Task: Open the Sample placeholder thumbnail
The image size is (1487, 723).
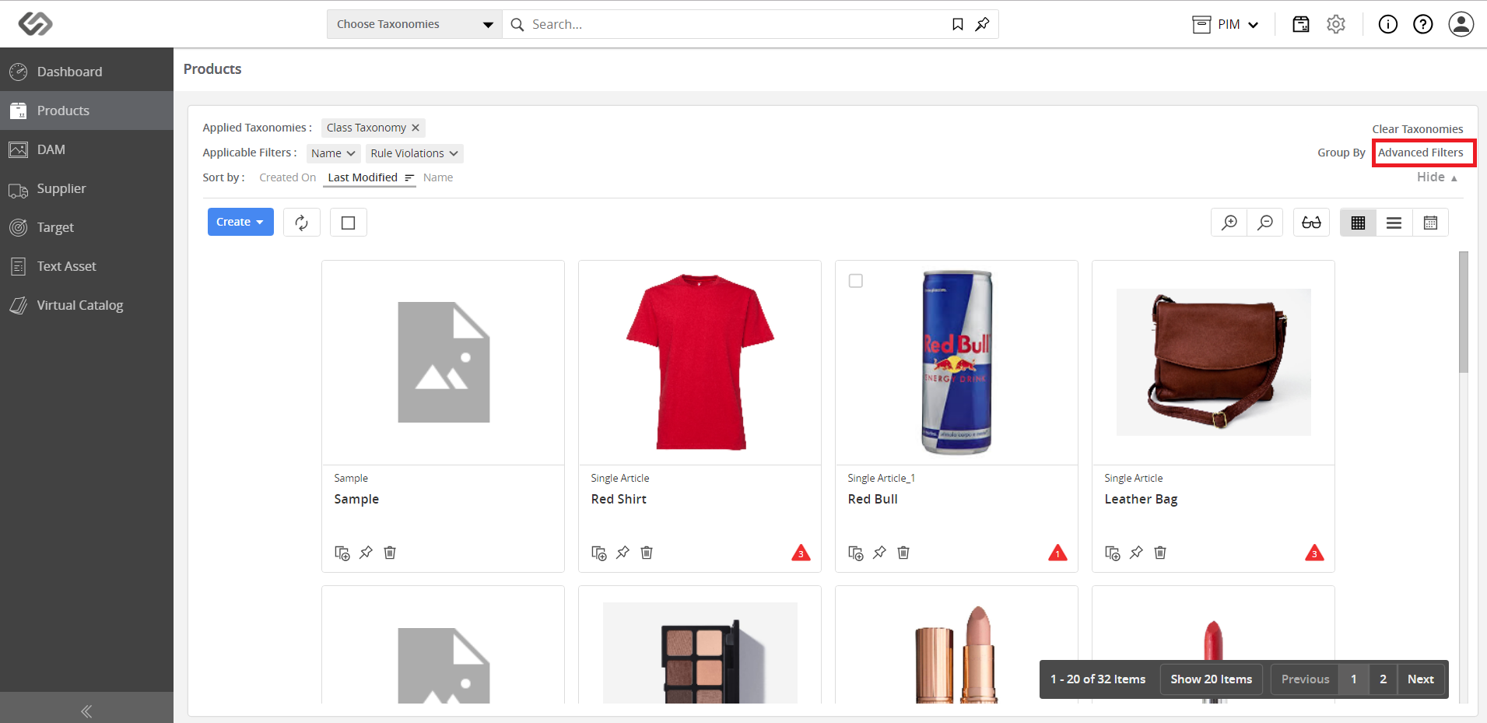Action: (x=443, y=363)
